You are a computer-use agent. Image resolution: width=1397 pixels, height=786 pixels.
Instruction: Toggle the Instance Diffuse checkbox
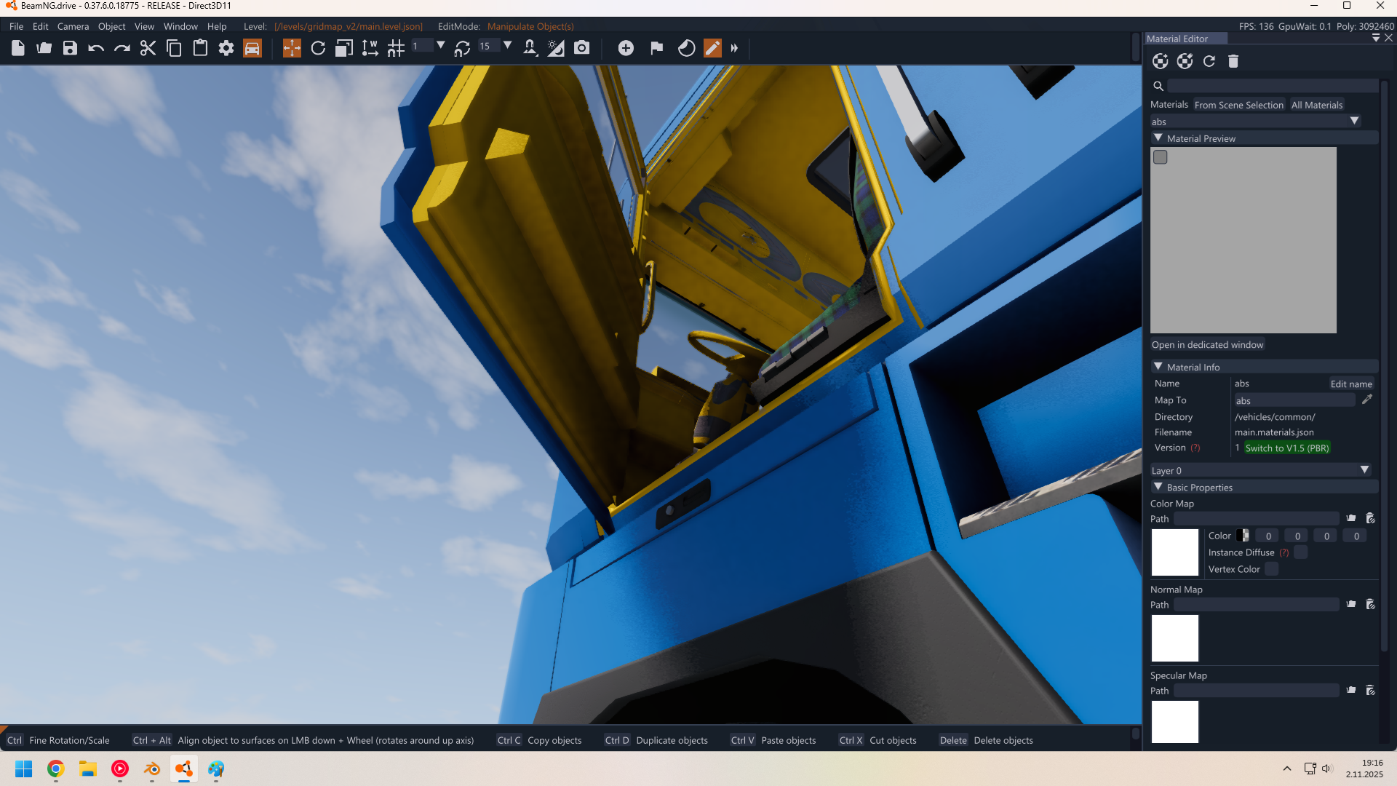(1301, 552)
